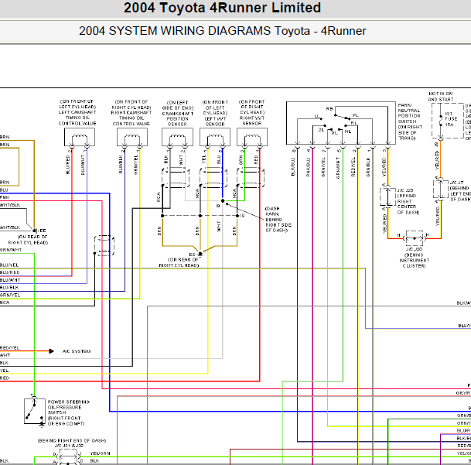
Task: Click the power steering oil pressure switch symbol
Action: (35, 411)
